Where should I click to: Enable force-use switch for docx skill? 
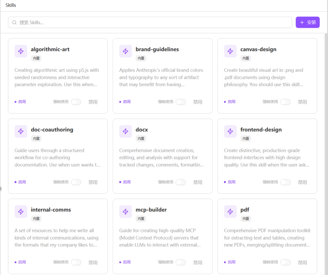point(181,182)
